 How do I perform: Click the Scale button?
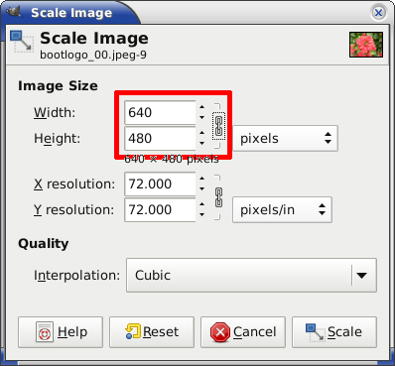[x=334, y=332]
